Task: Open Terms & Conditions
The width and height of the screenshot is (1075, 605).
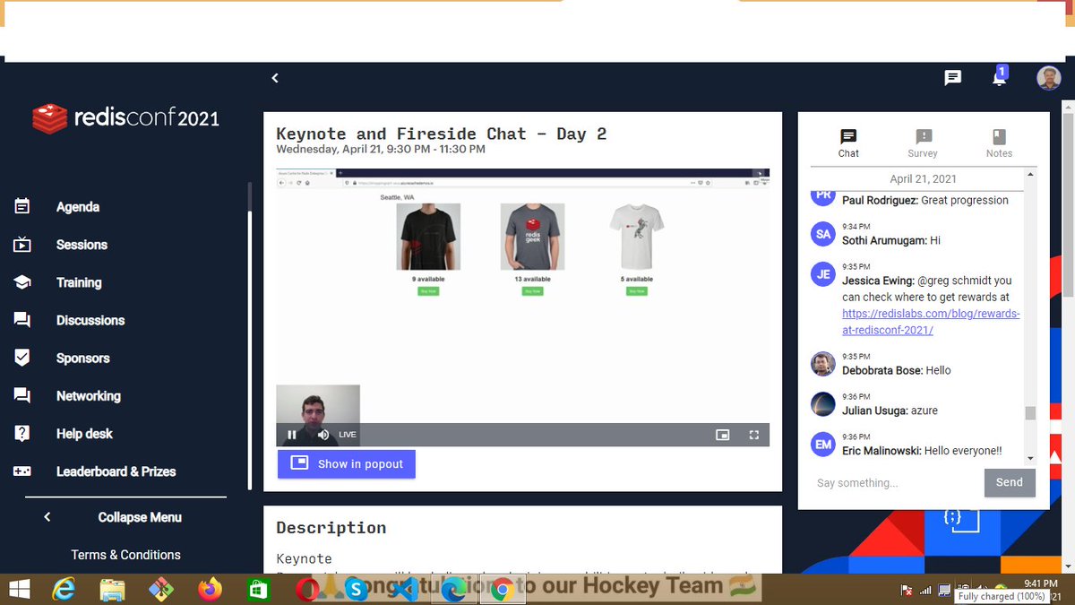Action: [x=125, y=555]
